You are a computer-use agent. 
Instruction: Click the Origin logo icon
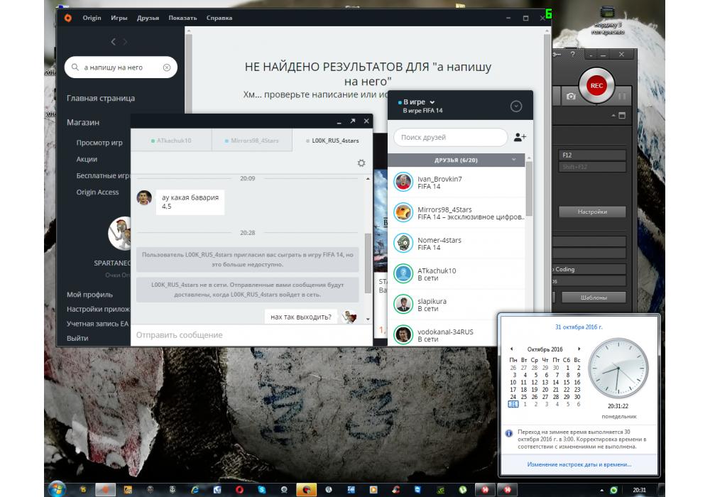pyautogui.click(x=67, y=18)
